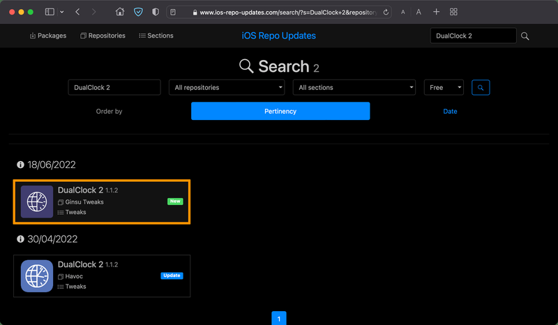Click the blue Update badge
Viewport: 558px width, 325px height.
tap(172, 275)
